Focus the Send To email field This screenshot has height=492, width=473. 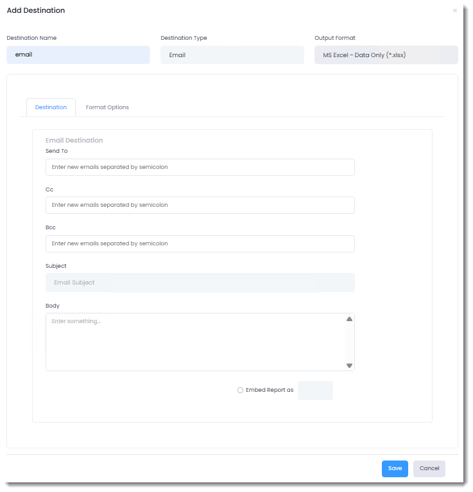point(200,167)
